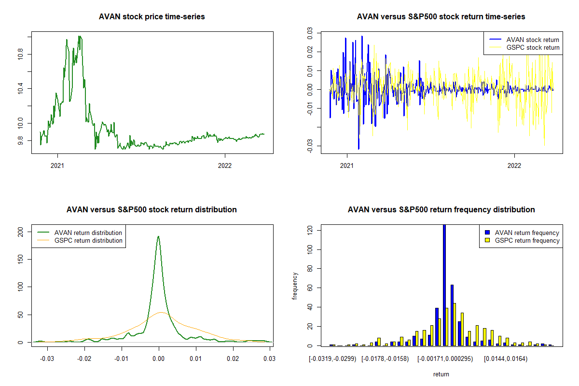The height and width of the screenshot is (386, 579).
Task: Click the 'GSPC return distribution' legend label
Action: tap(88, 240)
